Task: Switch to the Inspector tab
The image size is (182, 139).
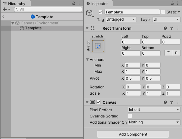Action: pos(99,3)
